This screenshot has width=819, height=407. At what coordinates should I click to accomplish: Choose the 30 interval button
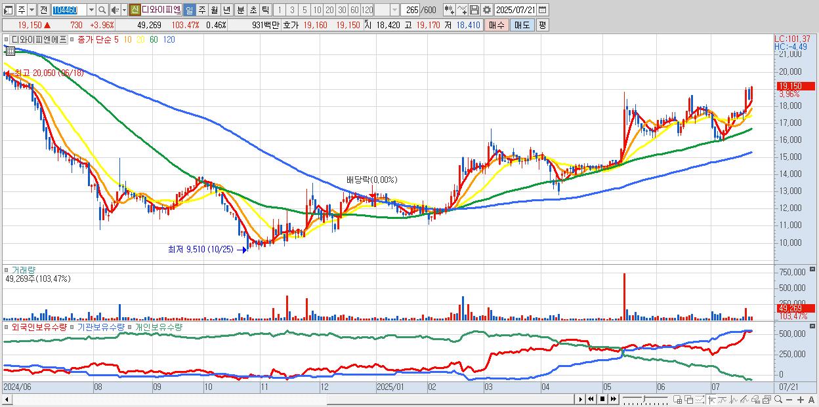click(342, 10)
